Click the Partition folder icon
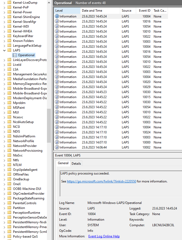 (9, 208)
